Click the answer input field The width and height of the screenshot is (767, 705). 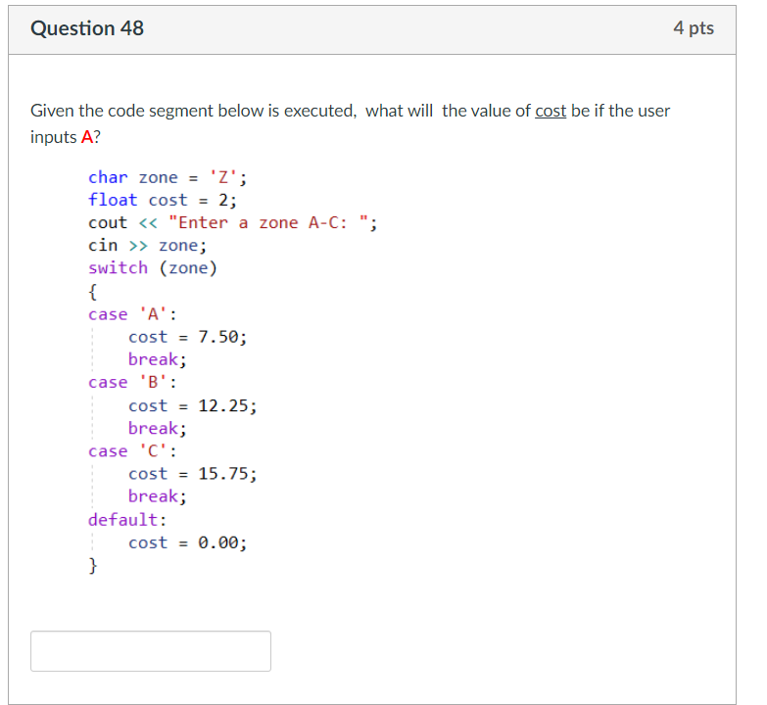coord(151,651)
